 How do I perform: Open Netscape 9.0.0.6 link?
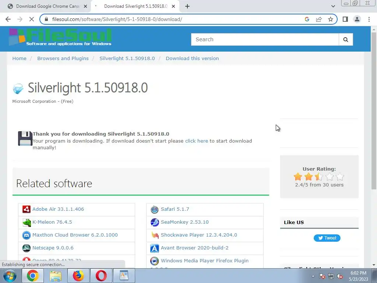click(53, 248)
